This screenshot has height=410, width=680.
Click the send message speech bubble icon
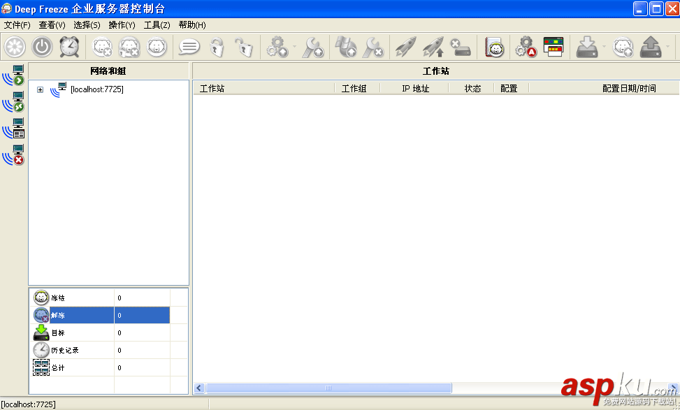tap(189, 47)
